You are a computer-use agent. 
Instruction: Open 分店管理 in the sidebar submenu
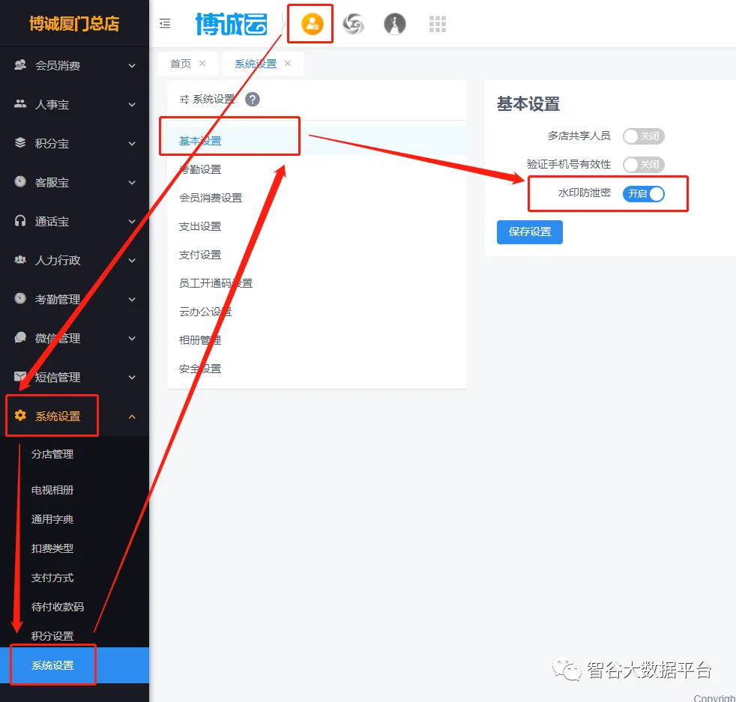click(52, 454)
